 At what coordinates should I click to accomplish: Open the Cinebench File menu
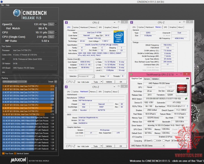(3, 5)
